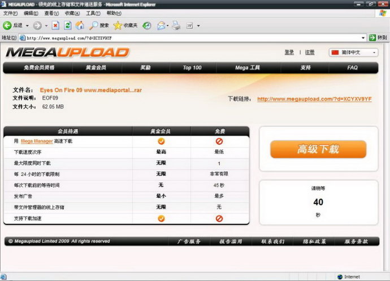The width and height of the screenshot is (390, 281).
Task: Open the 帮助(H) menu
Action: pyautogui.click(x=114, y=14)
